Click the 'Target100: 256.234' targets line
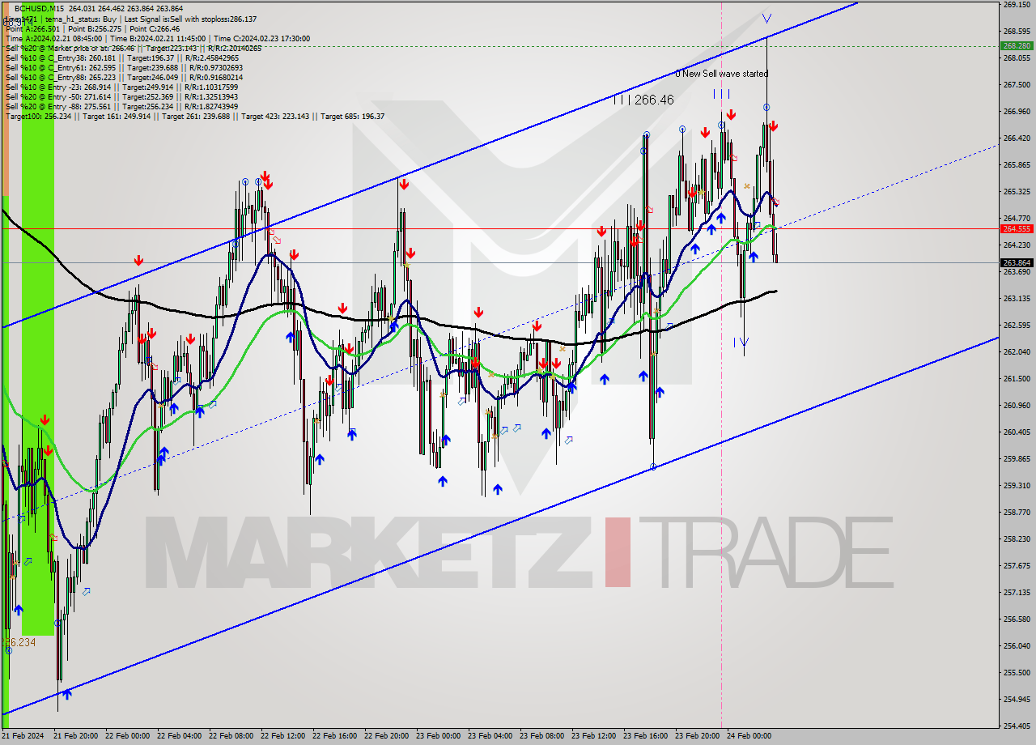The height and width of the screenshot is (745, 1036). [x=195, y=117]
